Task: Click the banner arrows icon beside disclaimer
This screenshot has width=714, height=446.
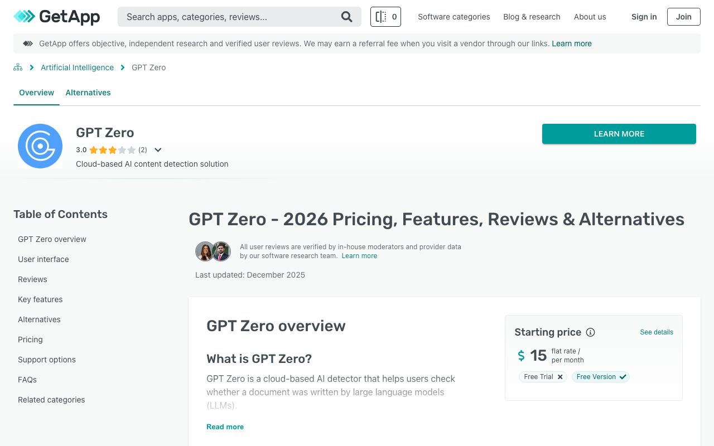Action: click(x=28, y=43)
